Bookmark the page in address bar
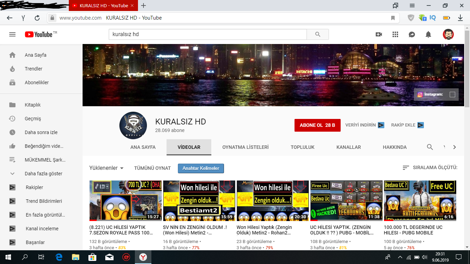The width and height of the screenshot is (470, 264). click(x=393, y=18)
